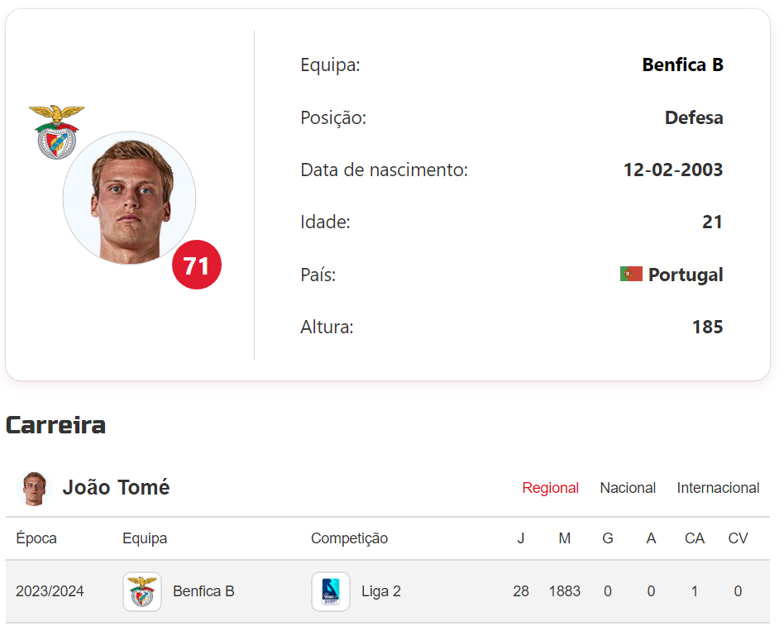Click the large player portrait photo
Viewport: 784px width, 631px height.
(129, 198)
